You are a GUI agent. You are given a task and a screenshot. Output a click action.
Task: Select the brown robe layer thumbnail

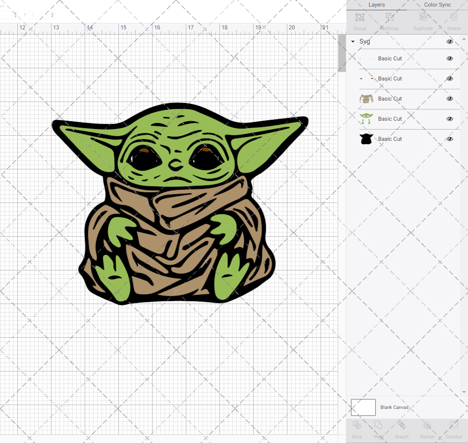[366, 99]
